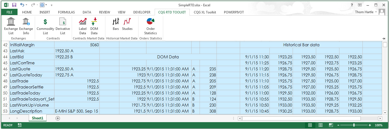Select the LastBid value 1922.25 B
This screenshot has height=129, width=389.
point(77,57)
